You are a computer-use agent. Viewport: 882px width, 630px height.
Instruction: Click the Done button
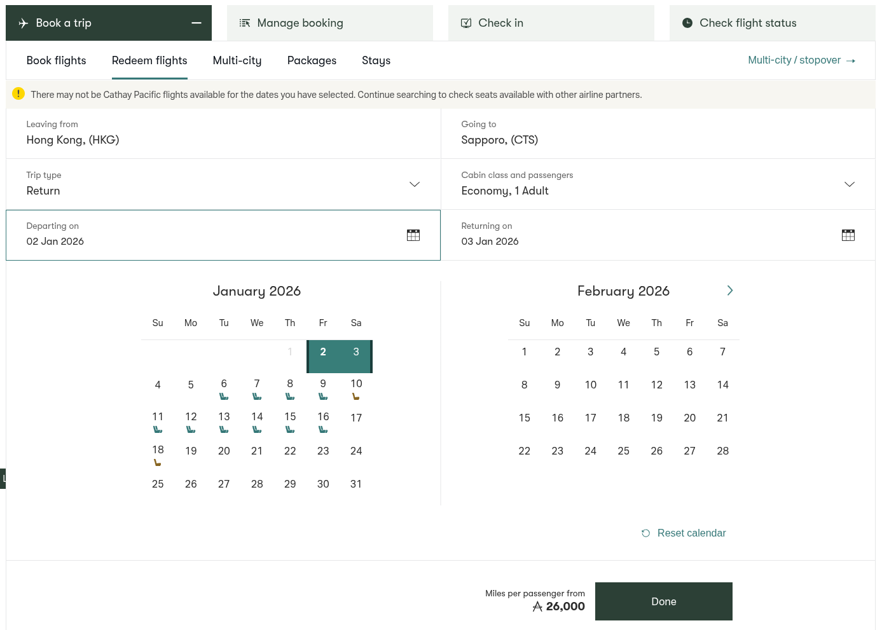click(664, 601)
